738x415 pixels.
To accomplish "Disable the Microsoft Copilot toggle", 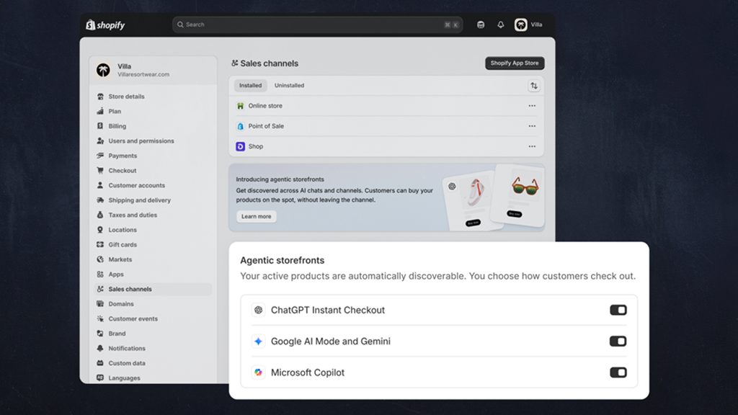I will pos(618,372).
